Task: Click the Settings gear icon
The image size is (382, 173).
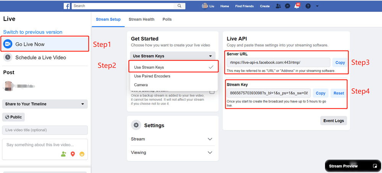Action: pos(136,125)
